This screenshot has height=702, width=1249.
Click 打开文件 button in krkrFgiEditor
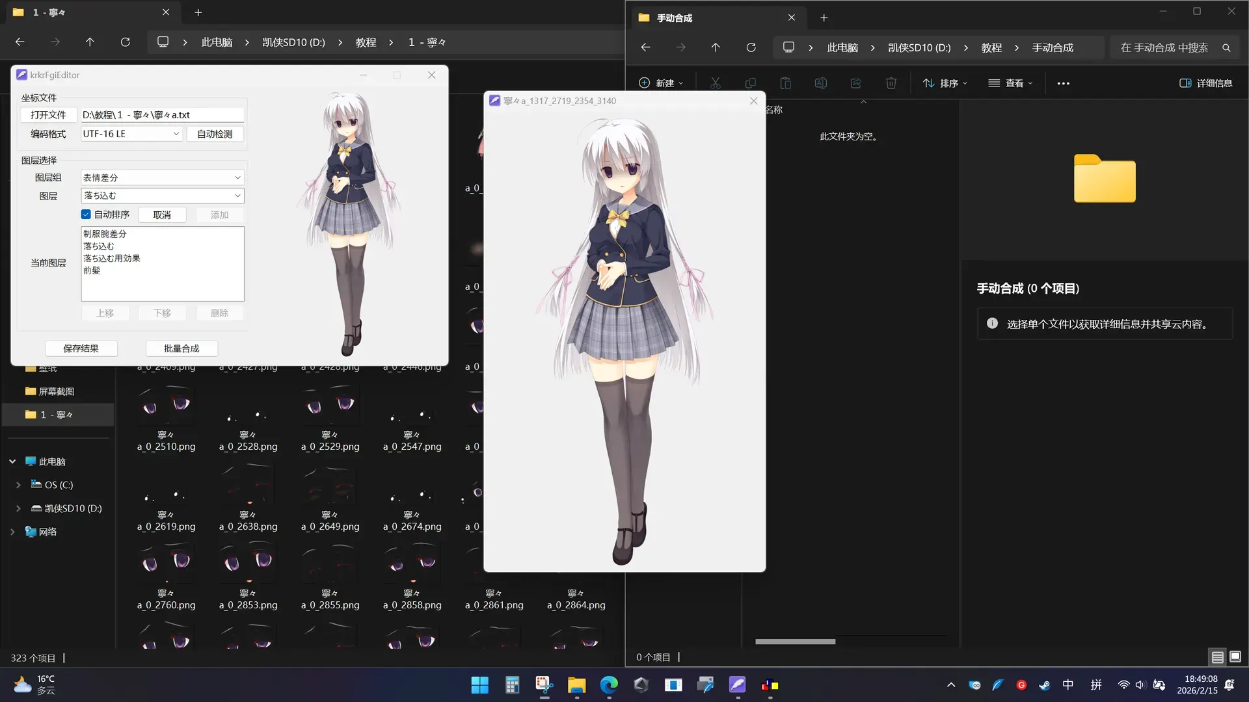coord(48,115)
